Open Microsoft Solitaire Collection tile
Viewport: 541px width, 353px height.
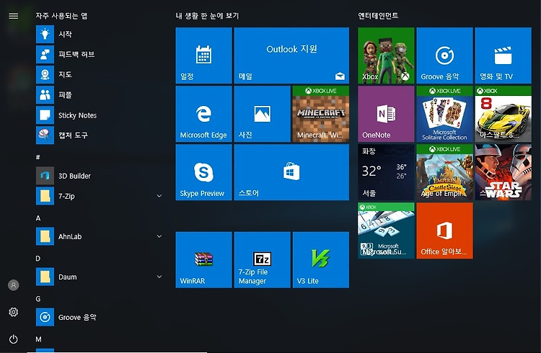pos(444,114)
